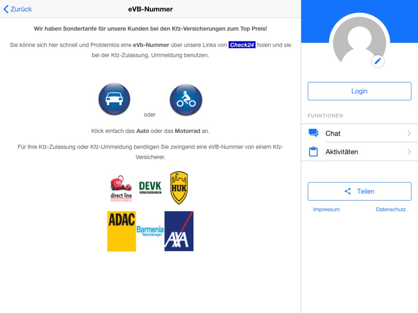
Task: Click the blue car icon
Action: [115, 99]
